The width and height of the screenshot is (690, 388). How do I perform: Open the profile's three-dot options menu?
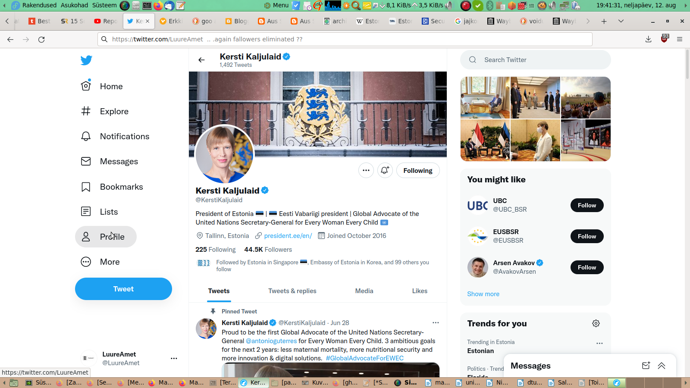366,170
